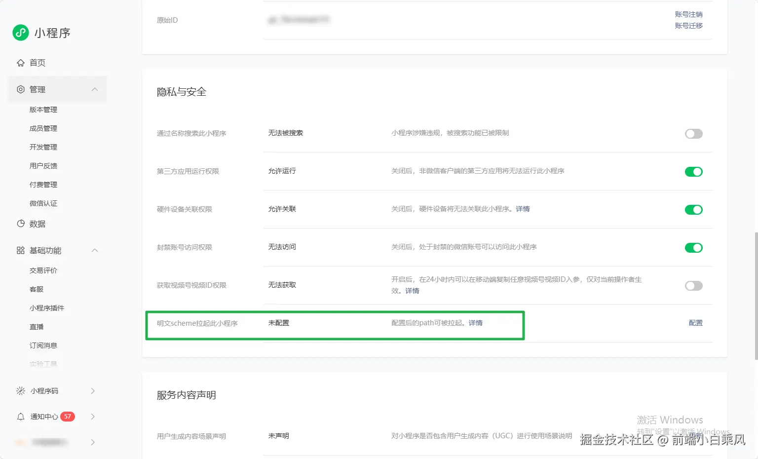This screenshot has width=758, height=459.
Task: Open the 首页 home icon
Action: pyautogui.click(x=21, y=63)
